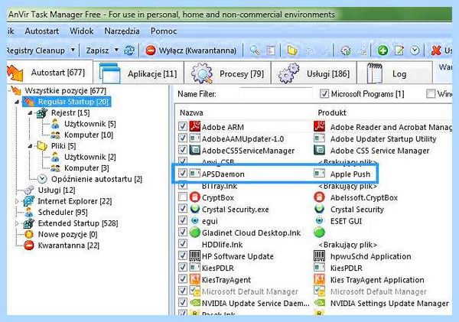This screenshot has width=459, height=322.
Task: Sort list by the Nazwa column header
Action: (191, 112)
